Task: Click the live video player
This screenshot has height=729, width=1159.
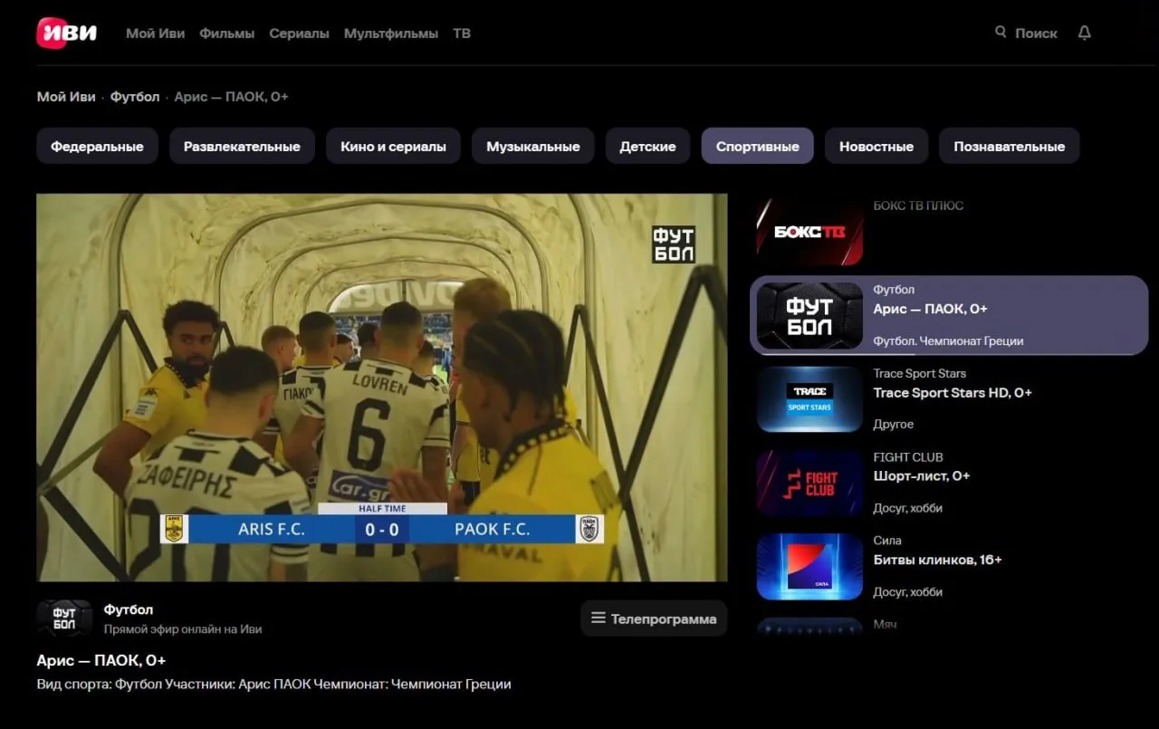Action: (381, 387)
